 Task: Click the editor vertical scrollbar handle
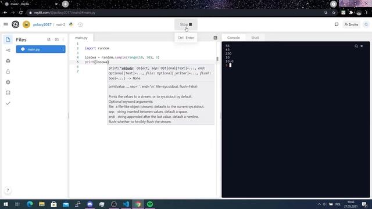pos(217,59)
